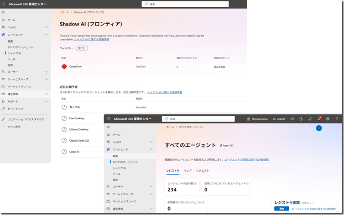This screenshot has height=215, width=344.
Task: Open シャドウ AI に関する詳細情報 link under title
Action: coord(92,40)
